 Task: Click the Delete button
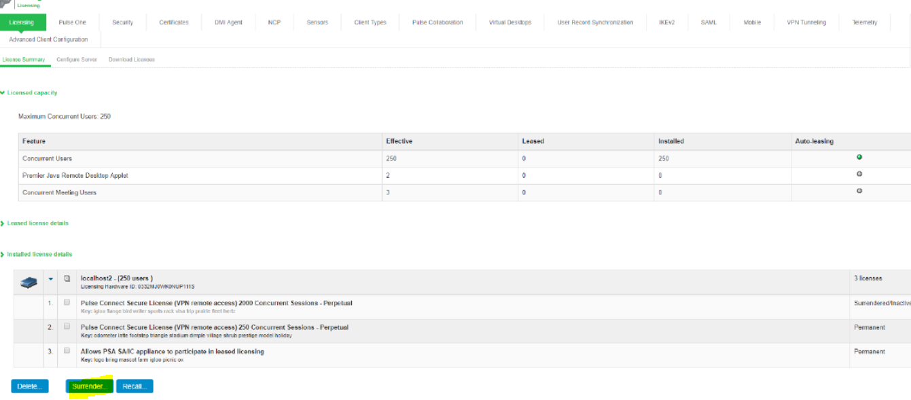tap(30, 386)
